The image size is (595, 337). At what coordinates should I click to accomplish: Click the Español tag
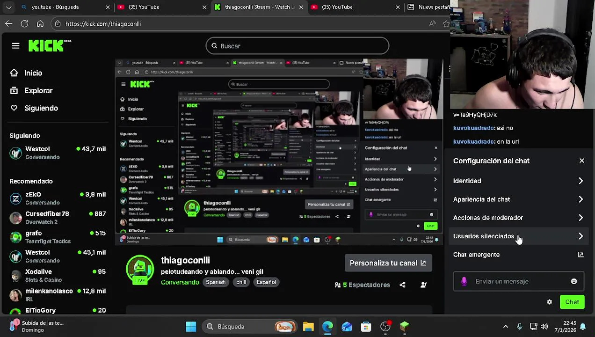pos(266,282)
